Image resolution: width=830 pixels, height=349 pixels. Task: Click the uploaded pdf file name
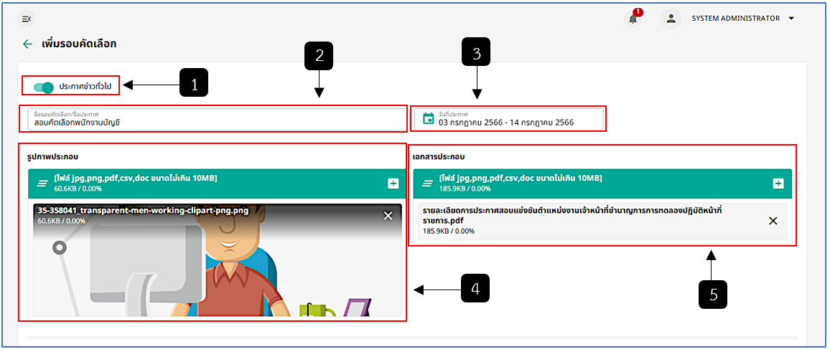pyautogui.click(x=573, y=216)
